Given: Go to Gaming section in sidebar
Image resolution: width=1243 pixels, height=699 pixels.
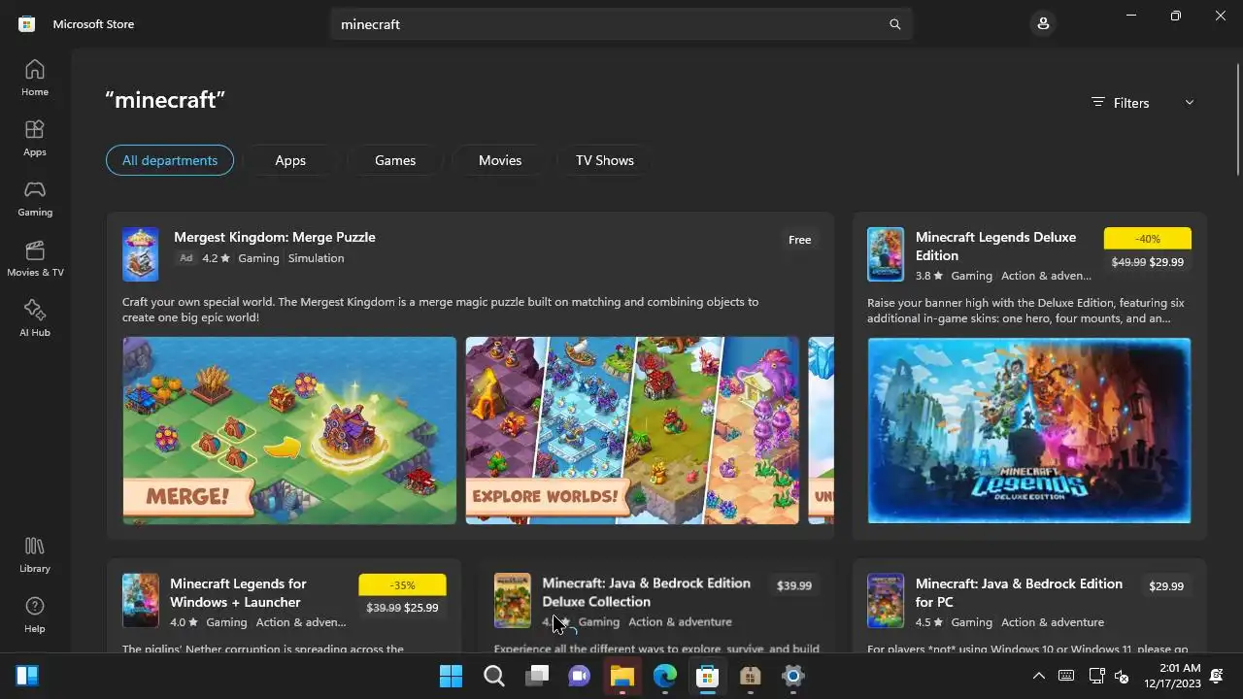Looking at the screenshot, I should [x=35, y=198].
